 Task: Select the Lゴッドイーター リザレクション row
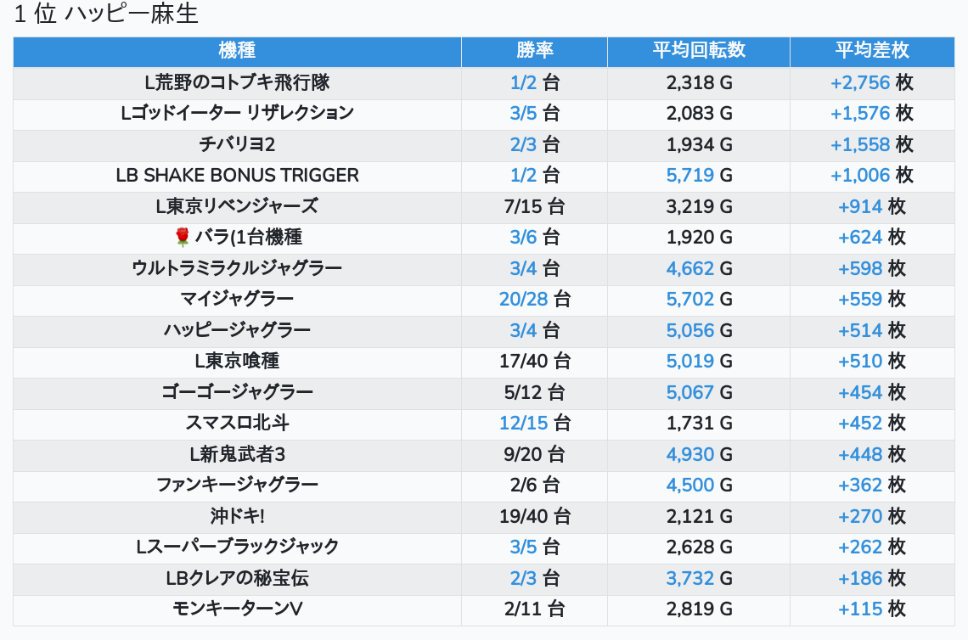click(237, 113)
